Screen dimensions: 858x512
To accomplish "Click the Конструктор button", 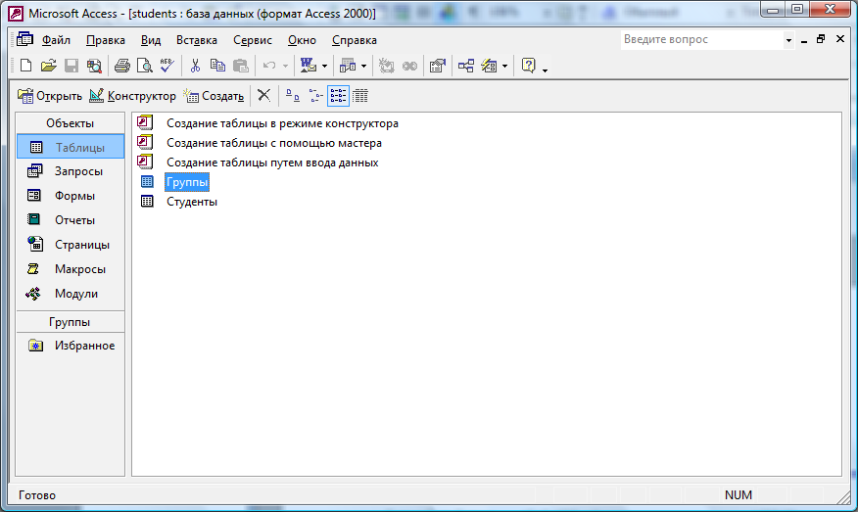I will click(132, 96).
